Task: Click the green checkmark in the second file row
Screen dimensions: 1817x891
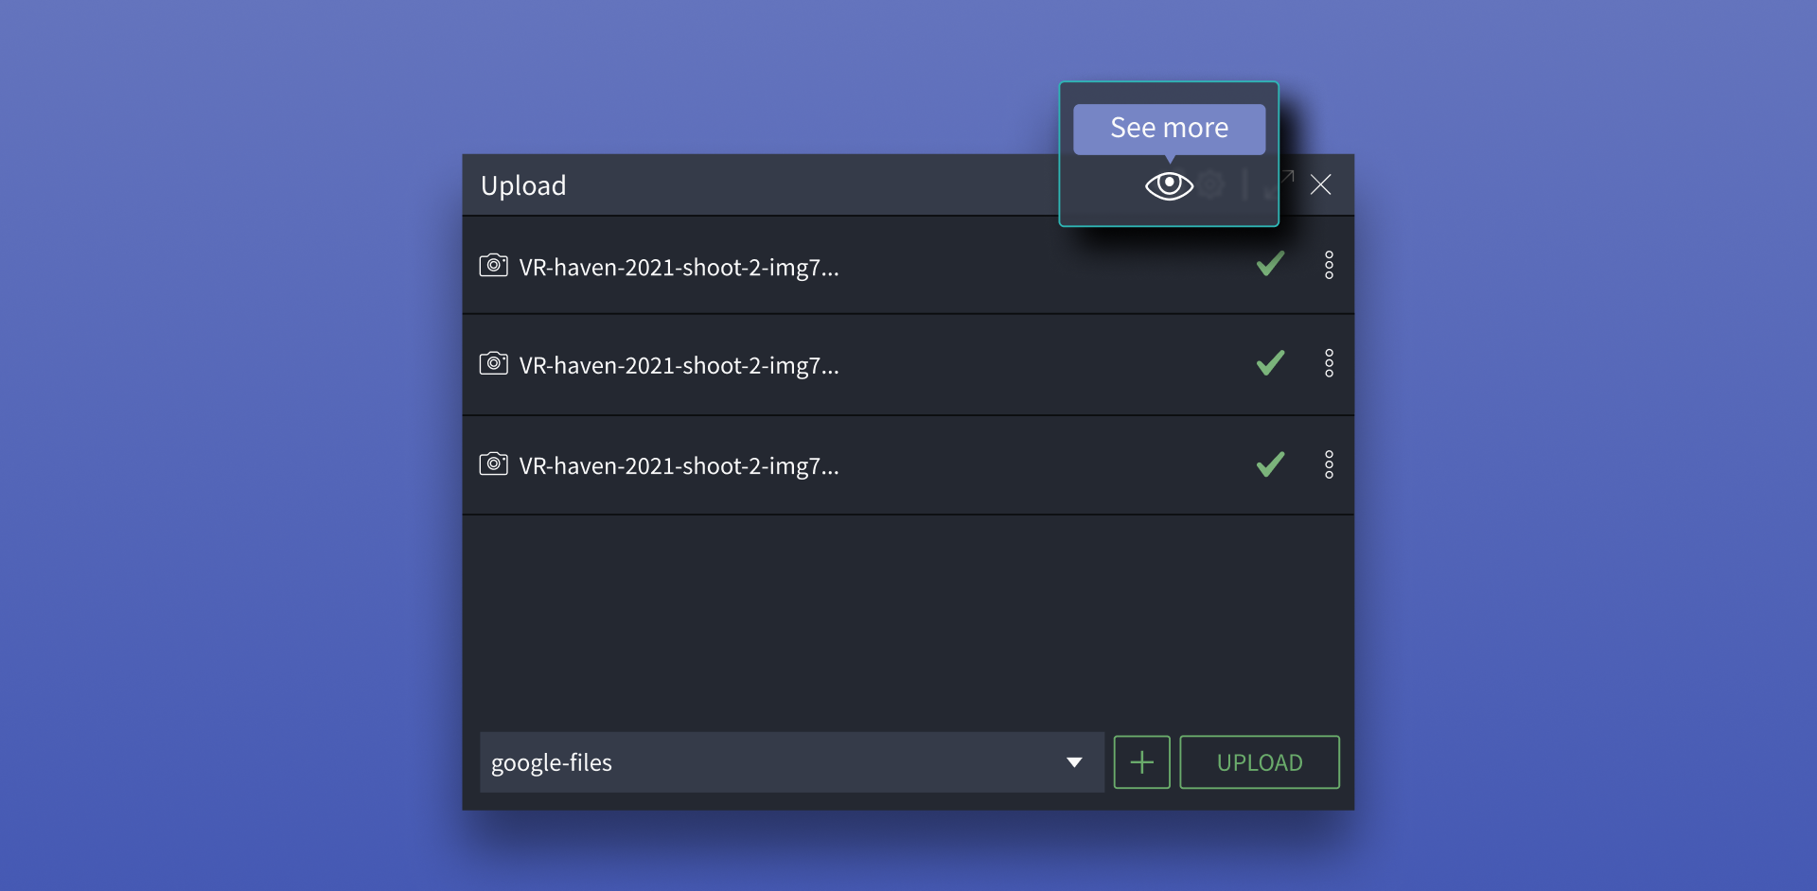Action: click(x=1270, y=363)
